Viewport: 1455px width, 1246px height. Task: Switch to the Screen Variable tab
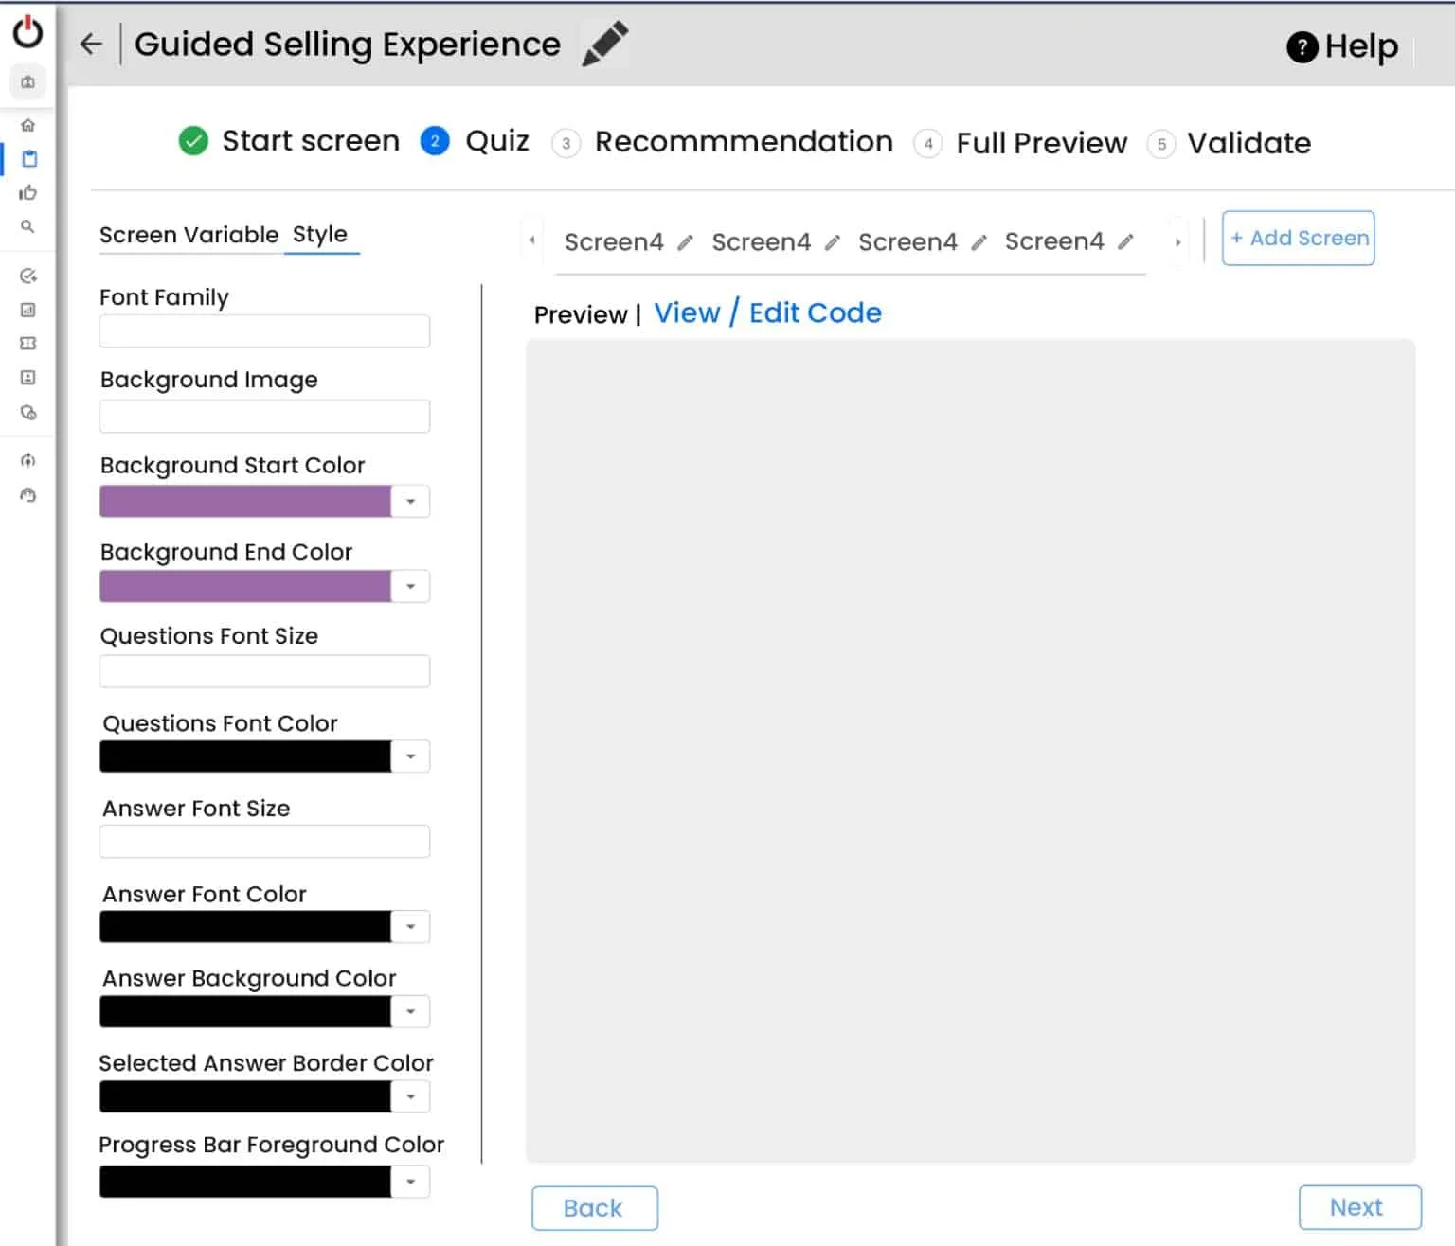189,235
